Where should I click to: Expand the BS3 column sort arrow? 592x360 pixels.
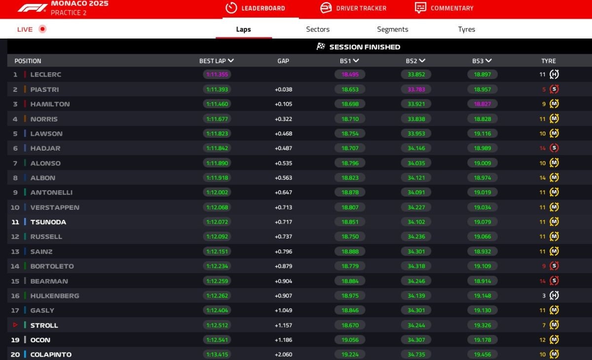488,61
